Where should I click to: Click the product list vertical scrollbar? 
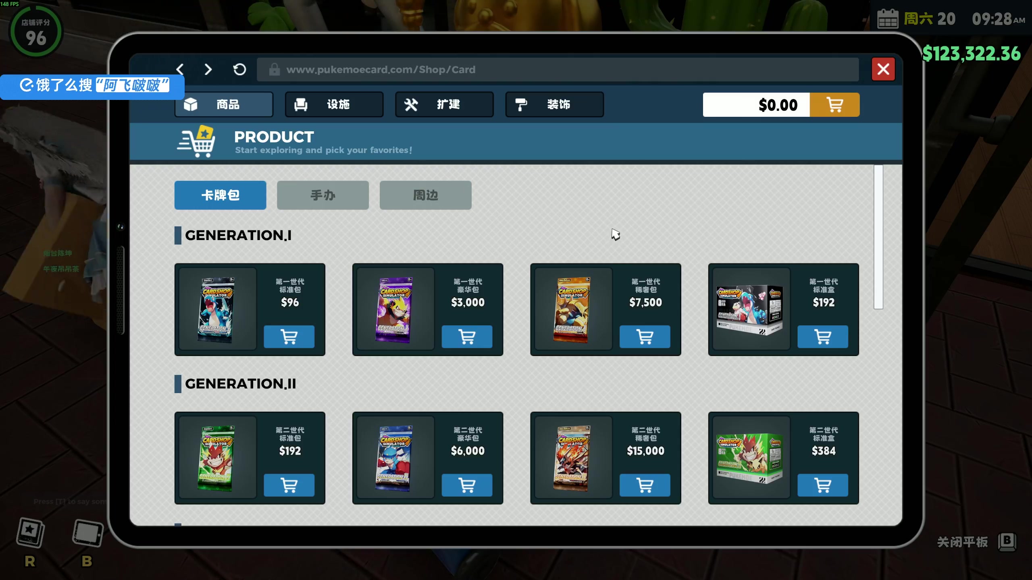pos(878,237)
